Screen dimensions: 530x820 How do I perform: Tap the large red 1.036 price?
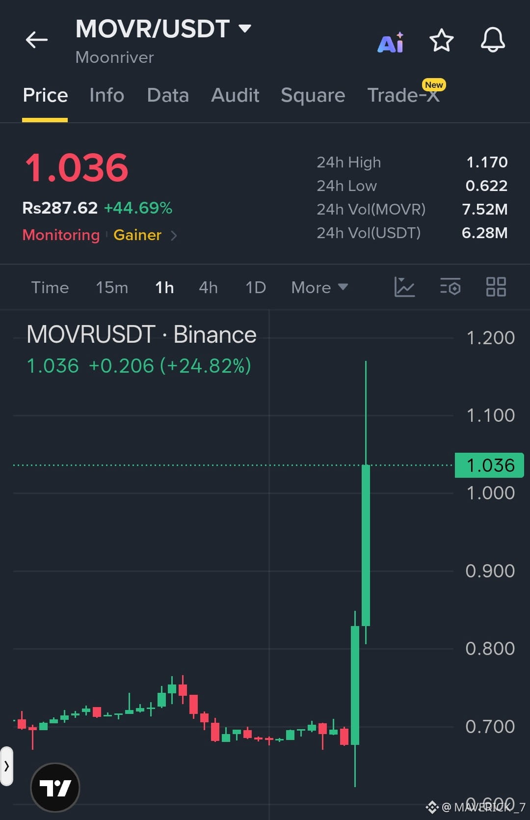click(77, 168)
